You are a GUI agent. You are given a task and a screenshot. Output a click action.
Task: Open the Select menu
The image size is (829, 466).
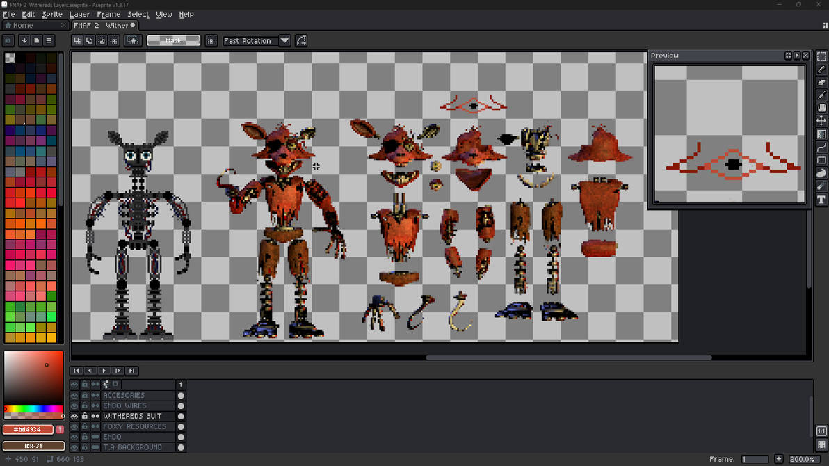(138, 15)
